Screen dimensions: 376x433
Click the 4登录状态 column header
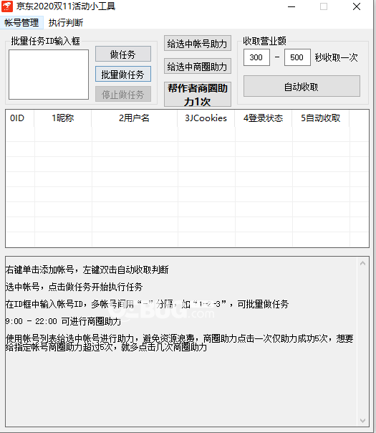(264, 118)
